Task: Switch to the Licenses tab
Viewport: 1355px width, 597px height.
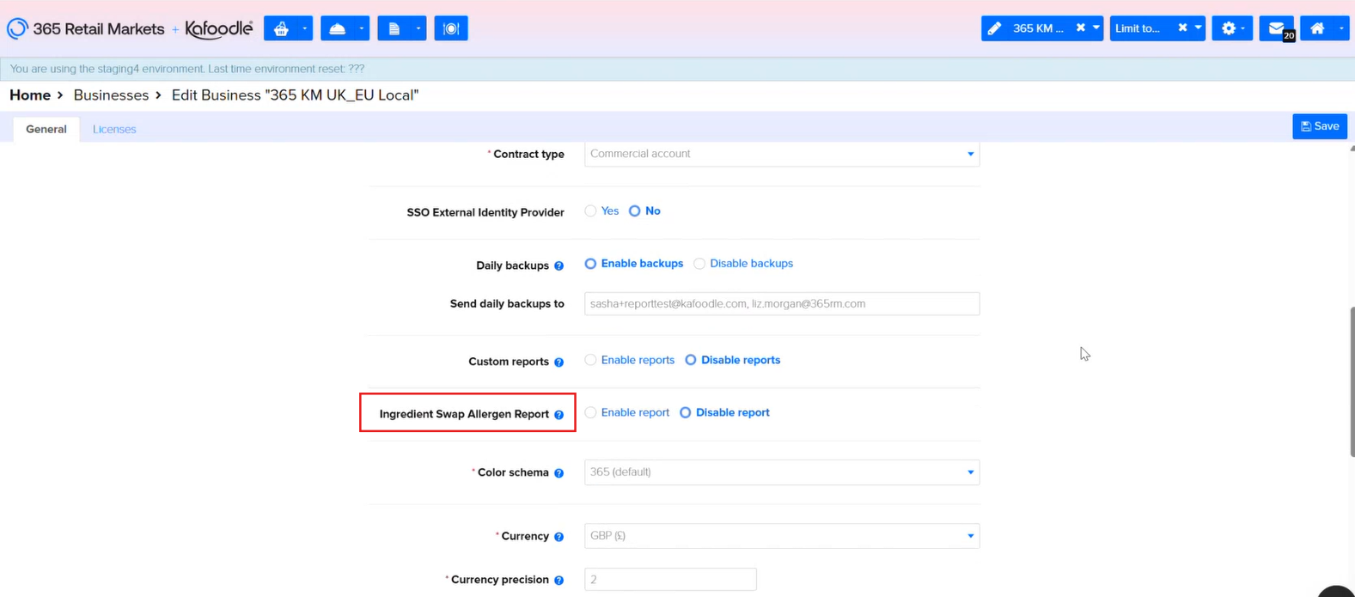Action: (x=114, y=129)
